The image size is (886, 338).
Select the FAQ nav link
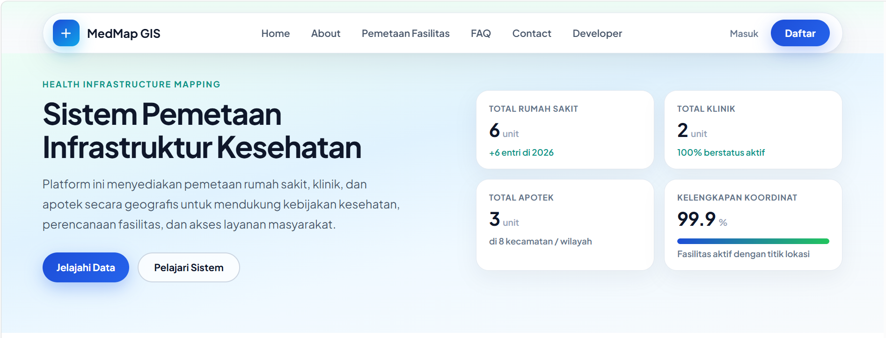[481, 34]
